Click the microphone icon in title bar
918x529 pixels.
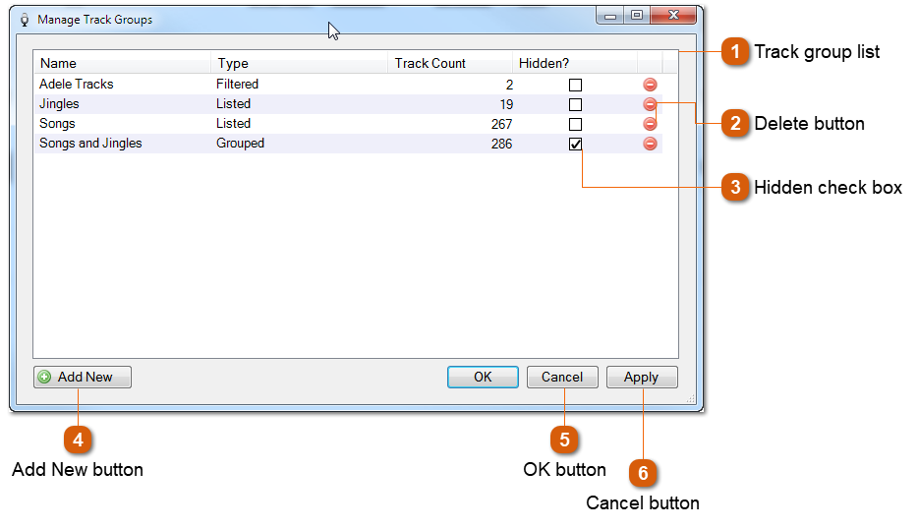[25, 20]
